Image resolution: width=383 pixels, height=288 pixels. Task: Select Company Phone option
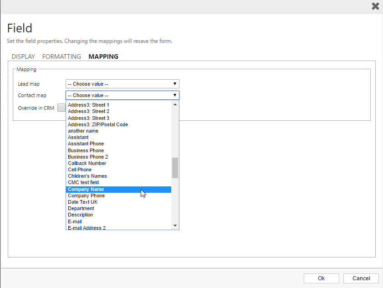(86, 195)
